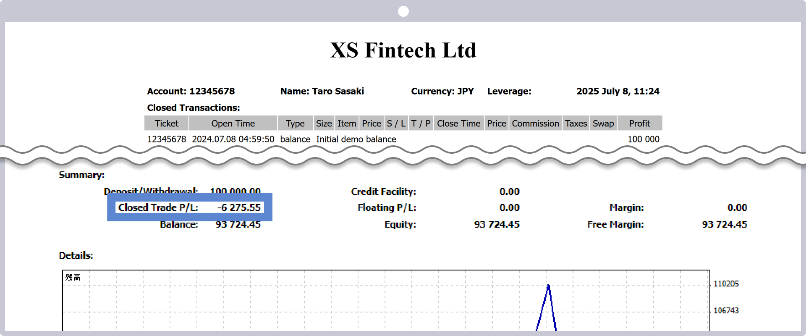Click the Margin: label
Image resolution: width=806 pixels, height=336 pixels.
627,207
